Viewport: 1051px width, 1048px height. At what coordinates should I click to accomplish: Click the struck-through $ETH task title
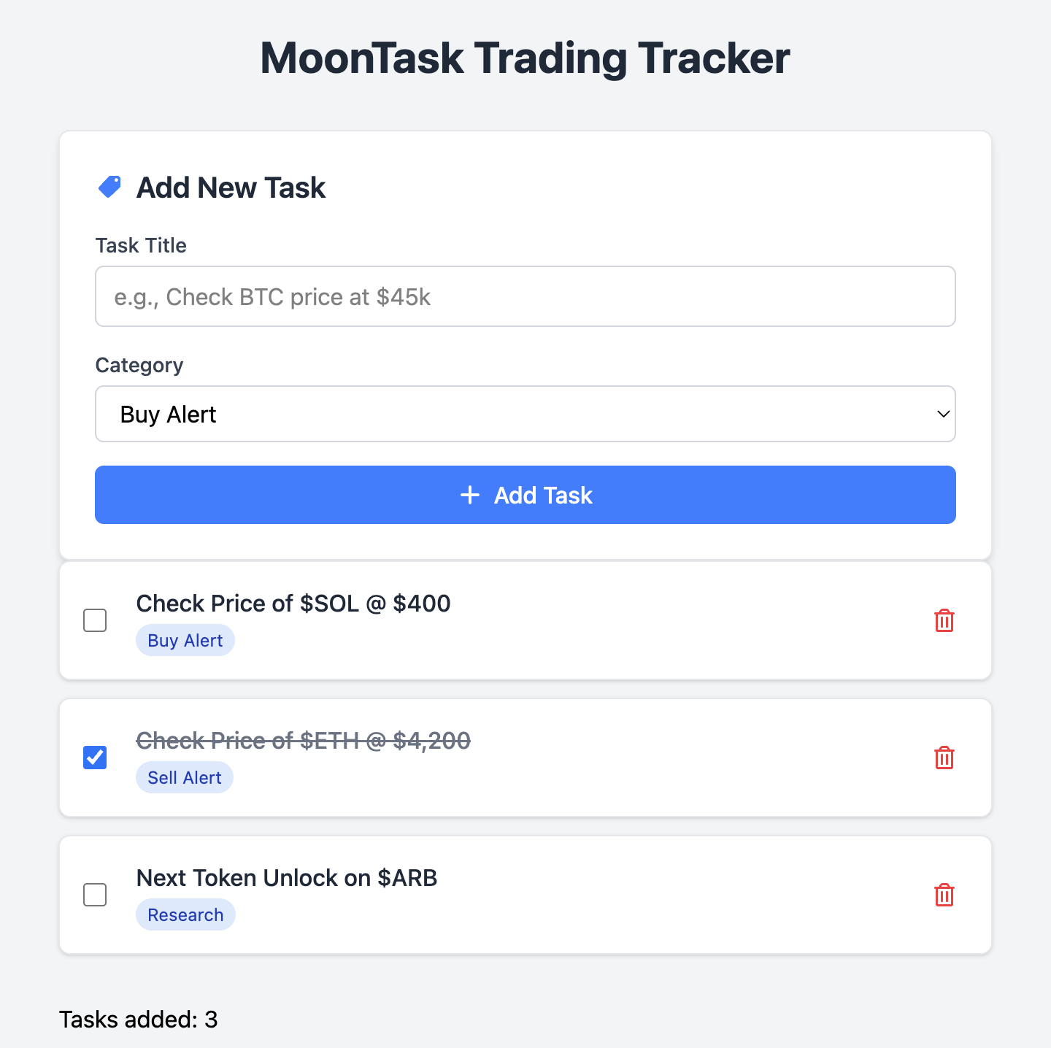click(304, 741)
